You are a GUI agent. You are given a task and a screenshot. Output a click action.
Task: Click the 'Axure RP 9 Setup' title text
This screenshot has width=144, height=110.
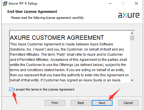tap(23, 3)
